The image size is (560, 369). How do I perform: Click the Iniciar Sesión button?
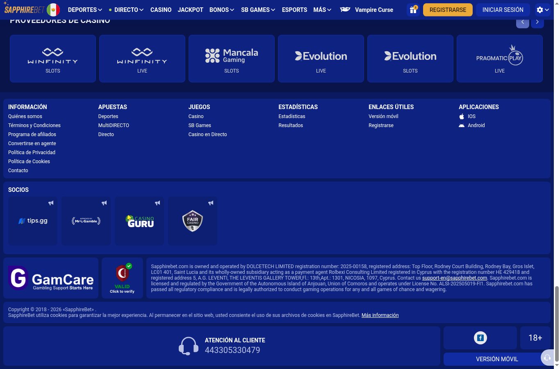pos(503,10)
